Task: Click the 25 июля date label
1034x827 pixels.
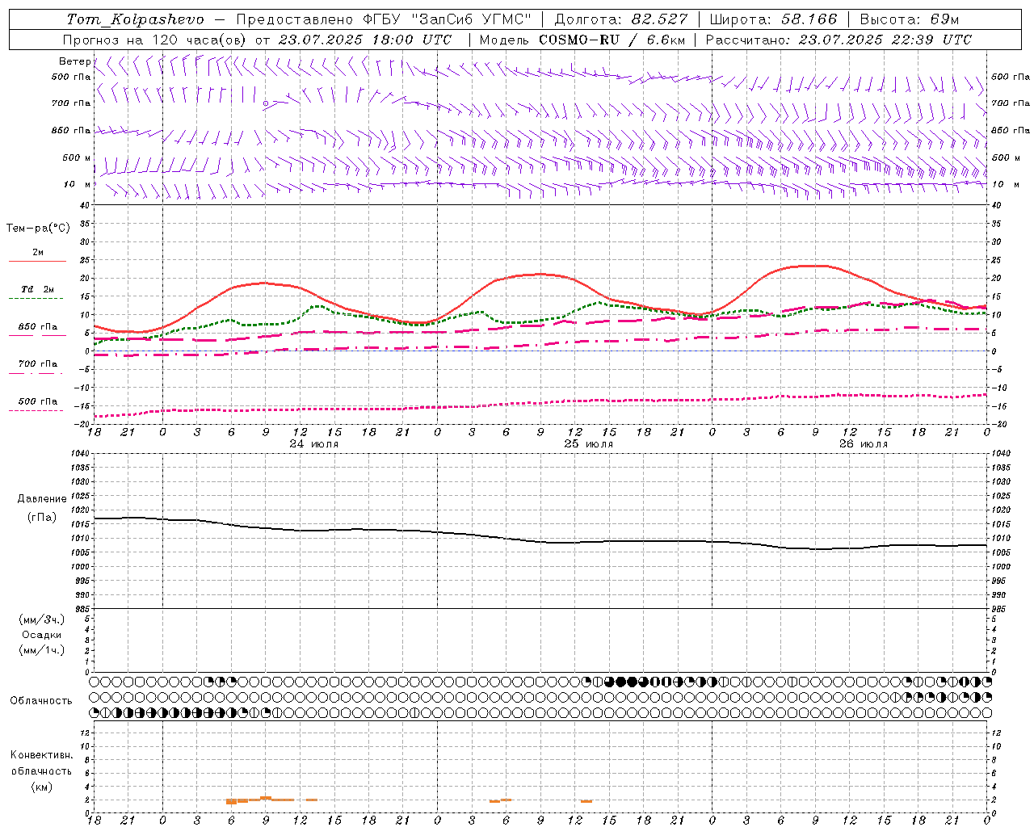Action: [x=588, y=444]
